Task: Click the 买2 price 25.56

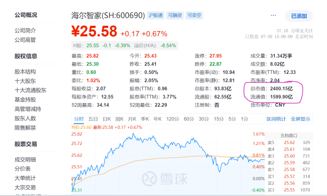Action: click(289, 183)
